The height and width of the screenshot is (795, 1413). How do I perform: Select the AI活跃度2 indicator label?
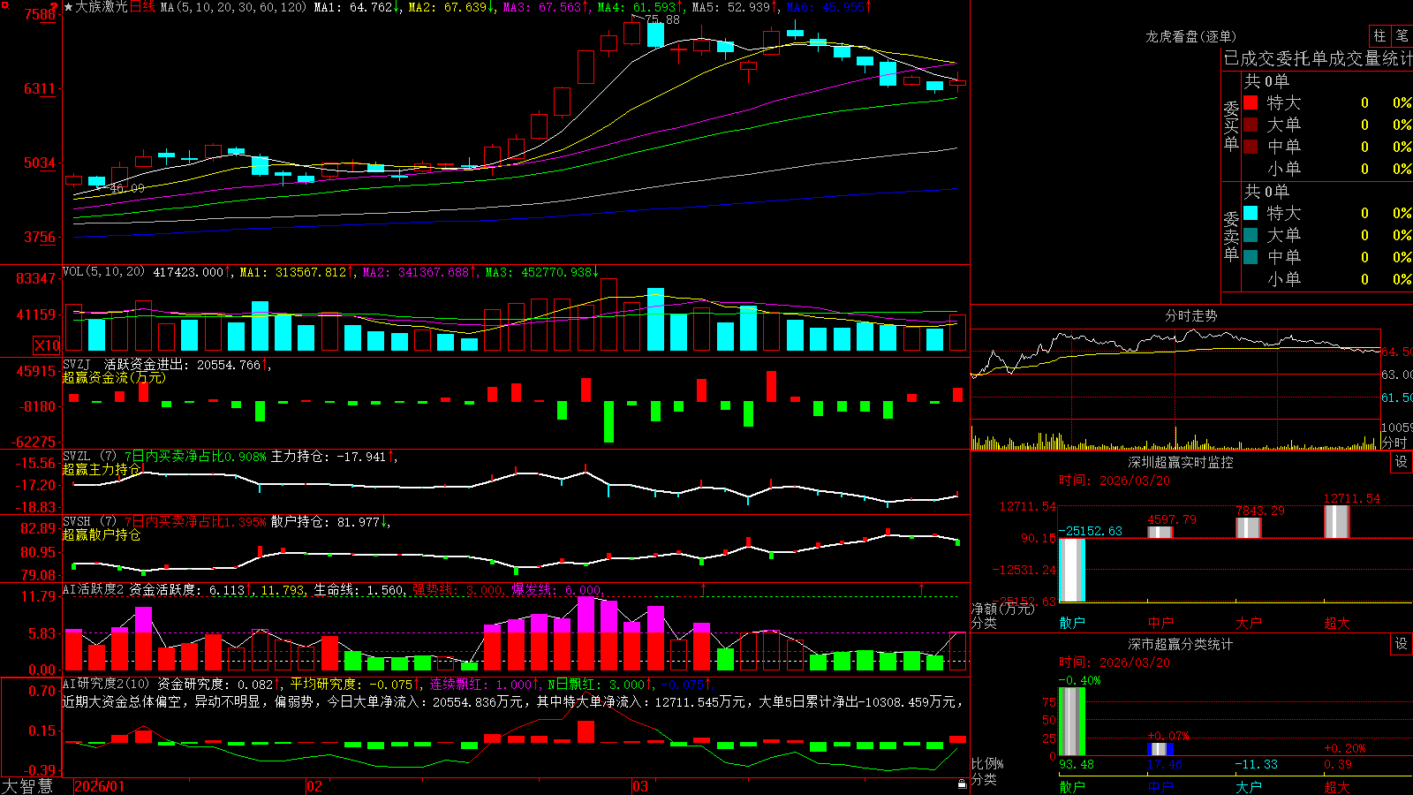pos(93,589)
